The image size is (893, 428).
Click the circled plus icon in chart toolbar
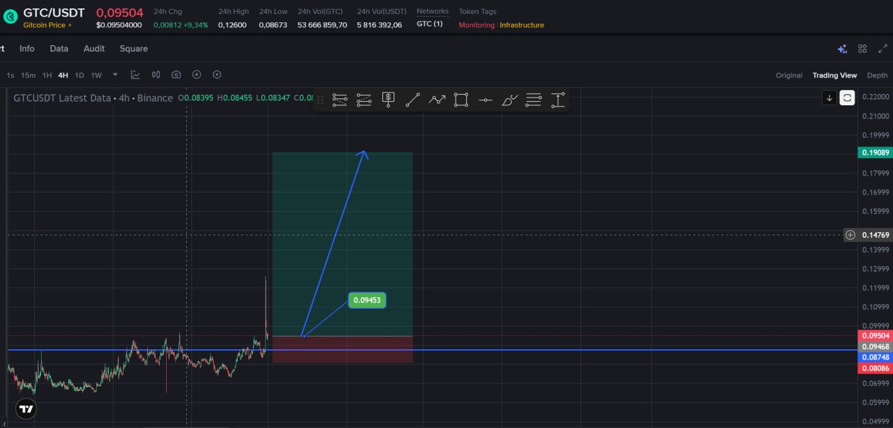(197, 75)
